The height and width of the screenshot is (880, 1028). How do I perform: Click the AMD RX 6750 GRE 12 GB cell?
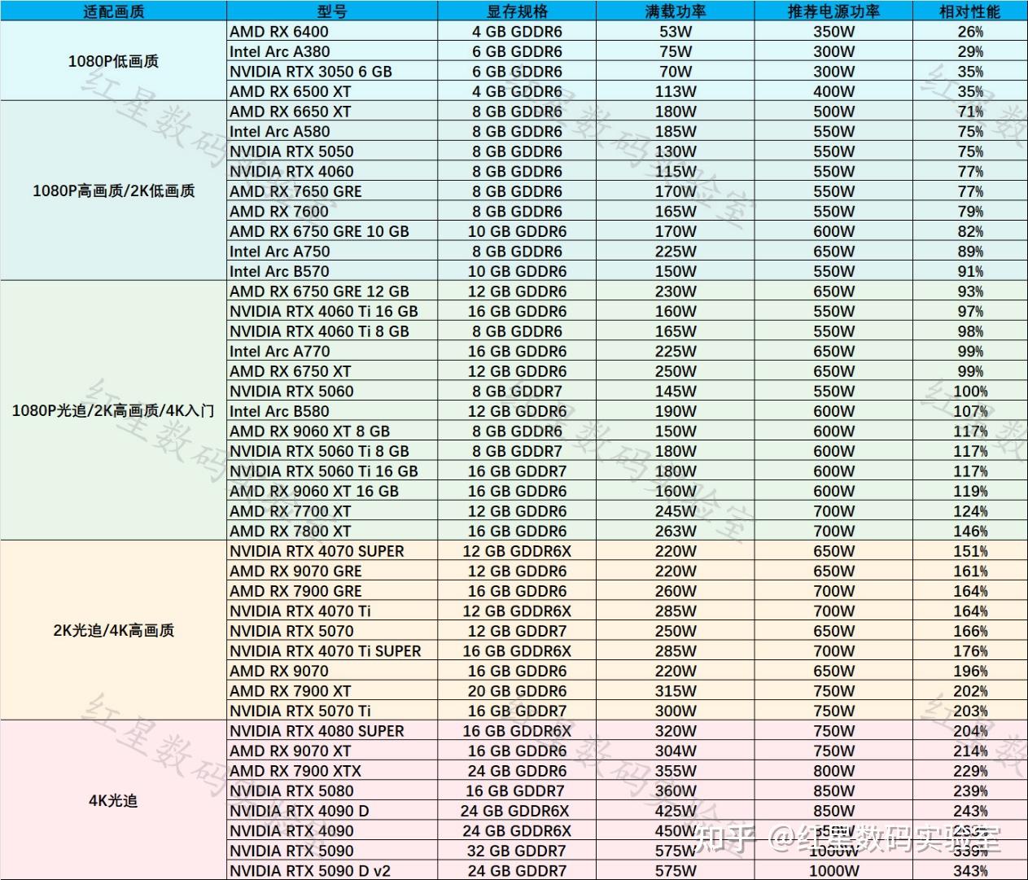coord(332,291)
